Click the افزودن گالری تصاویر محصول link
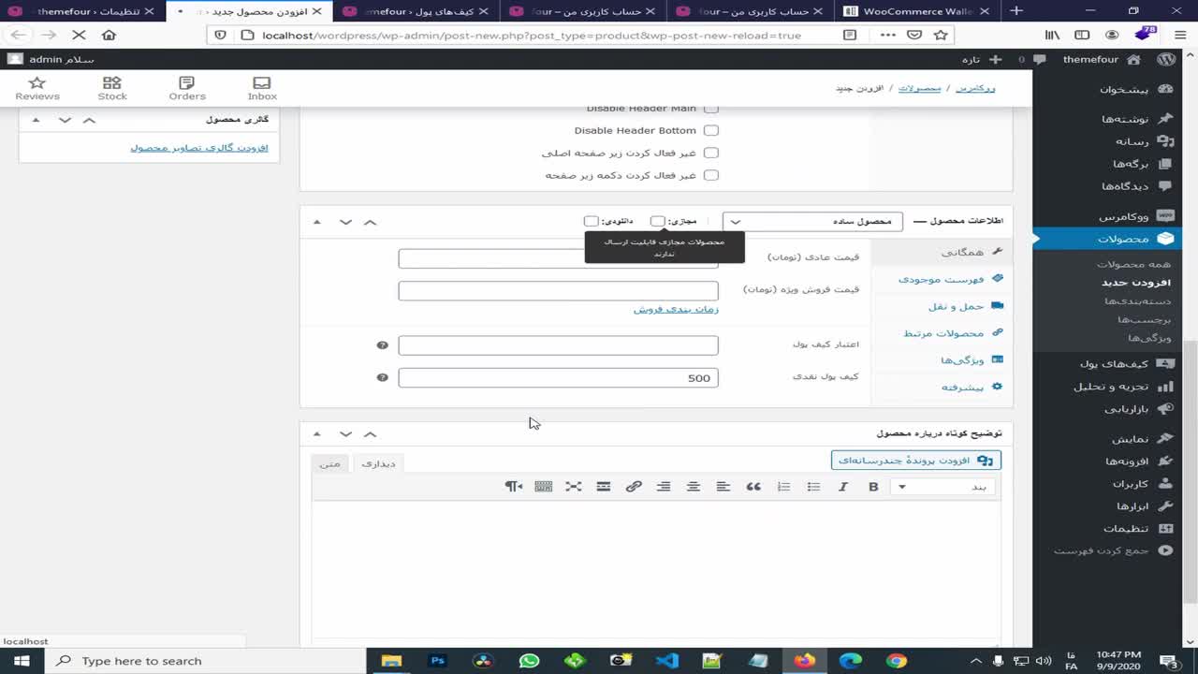The height and width of the screenshot is (674, 1198). pyautogui.click(x=199, y=148)
